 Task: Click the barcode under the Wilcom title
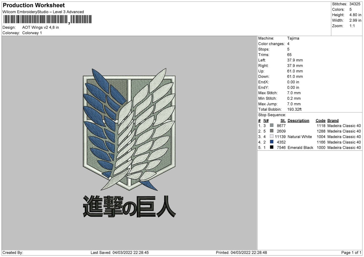click(48, 20)
